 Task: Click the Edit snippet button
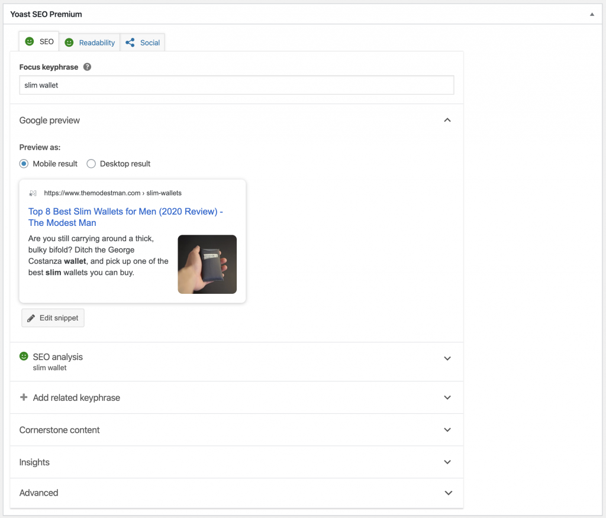tap(53, 318)
